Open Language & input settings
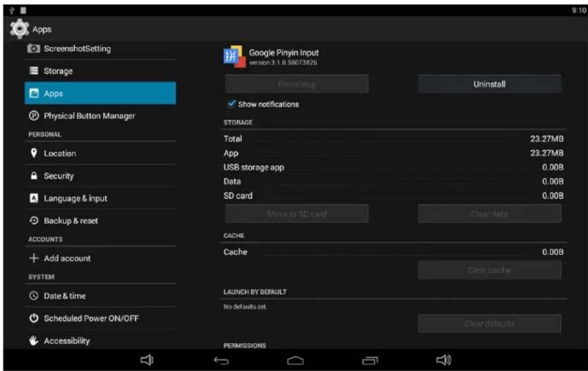588x371 pixels. [100, 198]
